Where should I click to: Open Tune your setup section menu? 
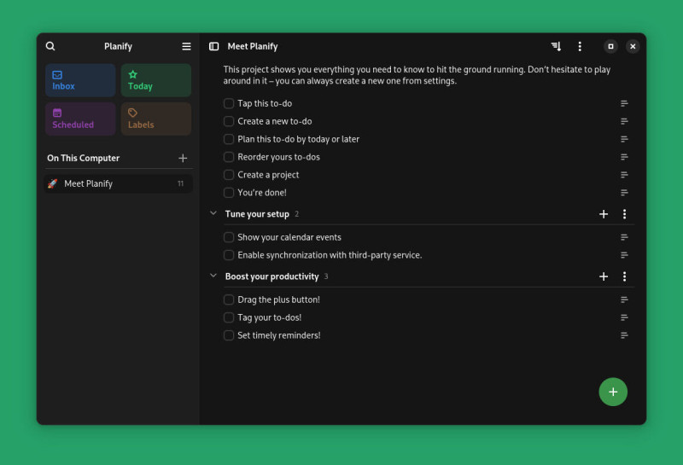tap(625, 214)
